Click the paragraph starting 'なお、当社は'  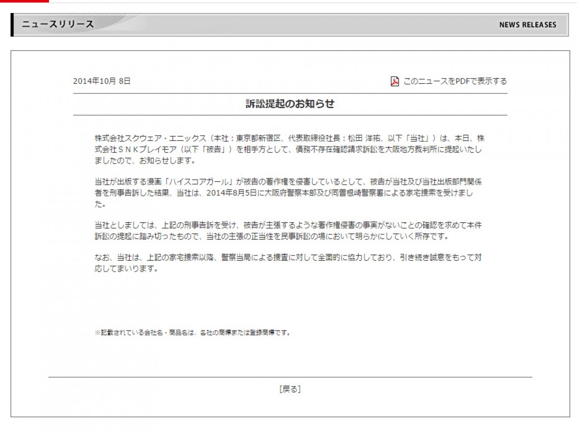pos(289,263)
